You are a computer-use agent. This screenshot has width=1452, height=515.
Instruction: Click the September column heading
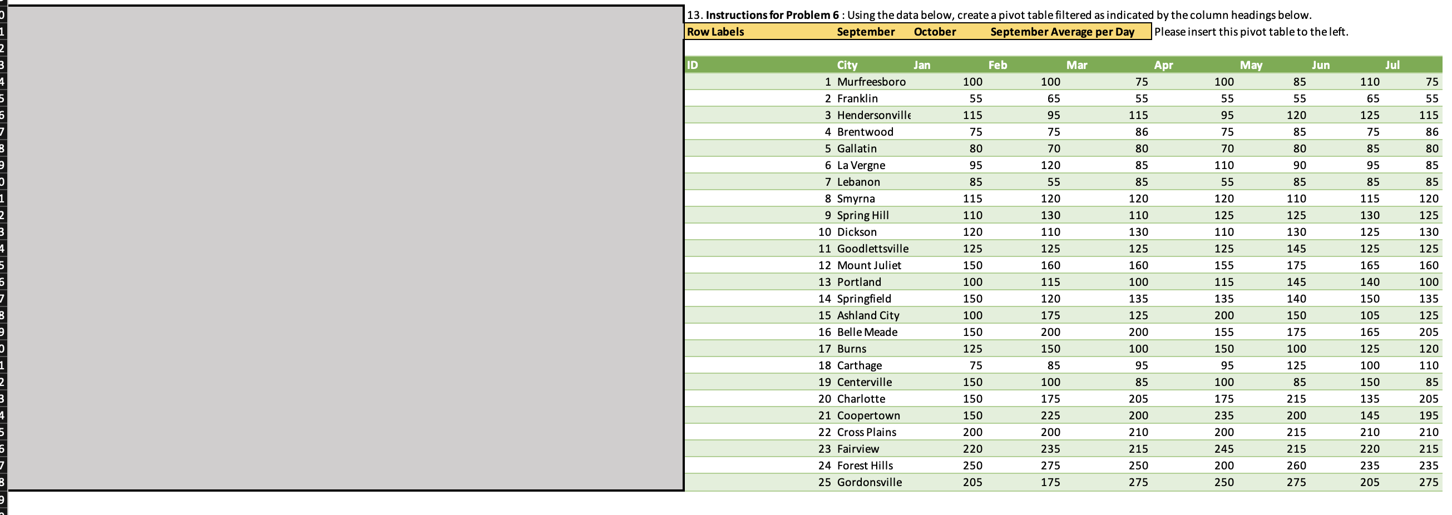pos(866,32)
